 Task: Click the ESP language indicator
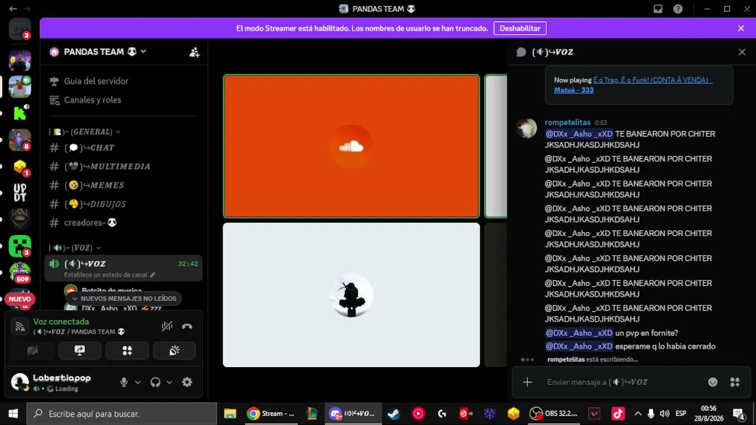point(680,414)
